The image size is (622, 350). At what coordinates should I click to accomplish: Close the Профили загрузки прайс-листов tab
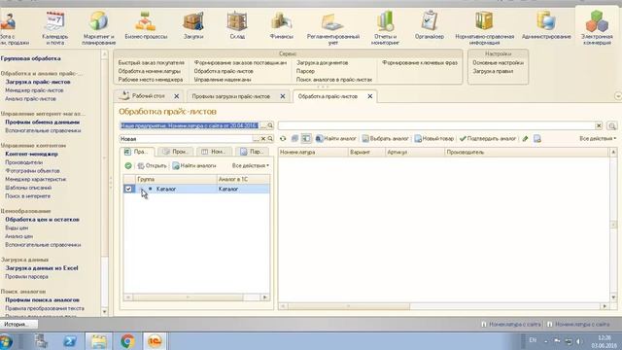tap(283, 96)
